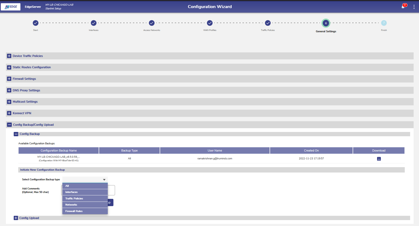Expand Static Routes Configuration

coord(9,67)
